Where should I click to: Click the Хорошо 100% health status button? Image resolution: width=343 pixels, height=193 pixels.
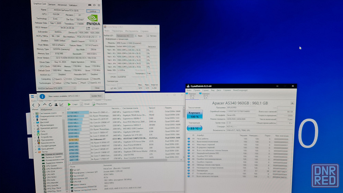click(x=194, y=114)
